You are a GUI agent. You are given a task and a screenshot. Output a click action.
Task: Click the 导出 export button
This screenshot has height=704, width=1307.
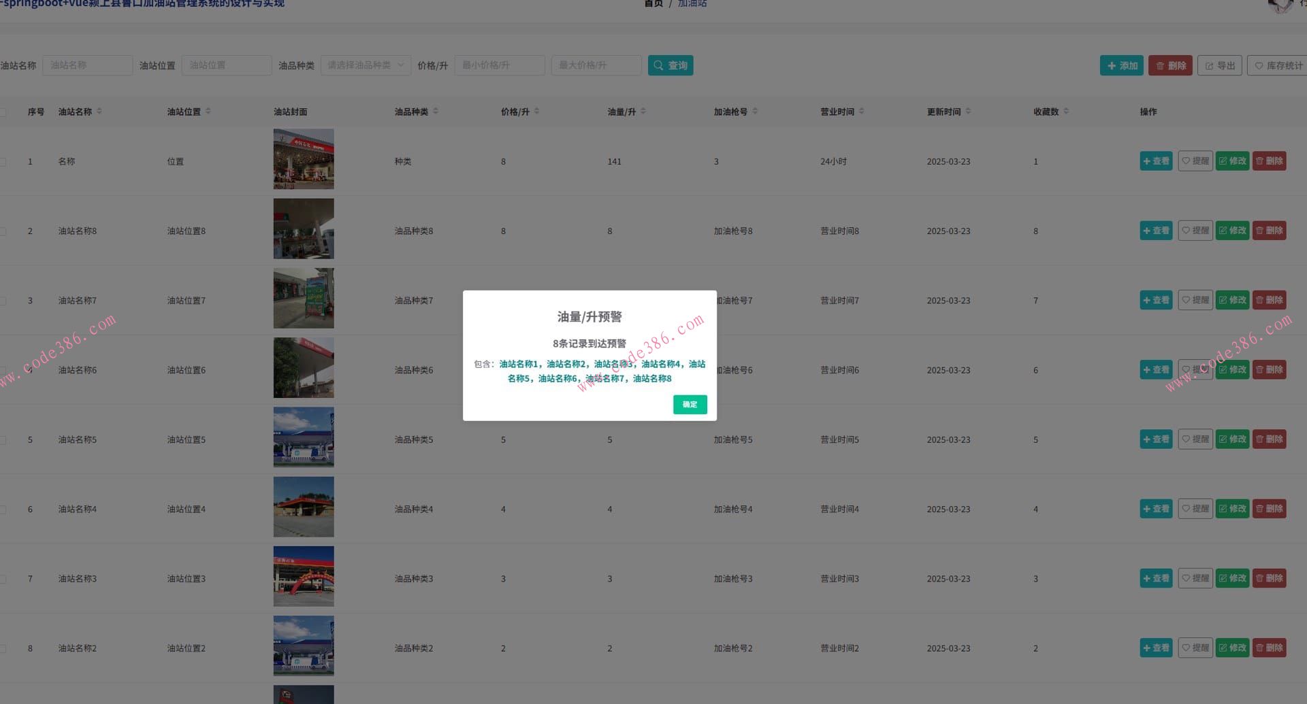[x=1219, y=65]
